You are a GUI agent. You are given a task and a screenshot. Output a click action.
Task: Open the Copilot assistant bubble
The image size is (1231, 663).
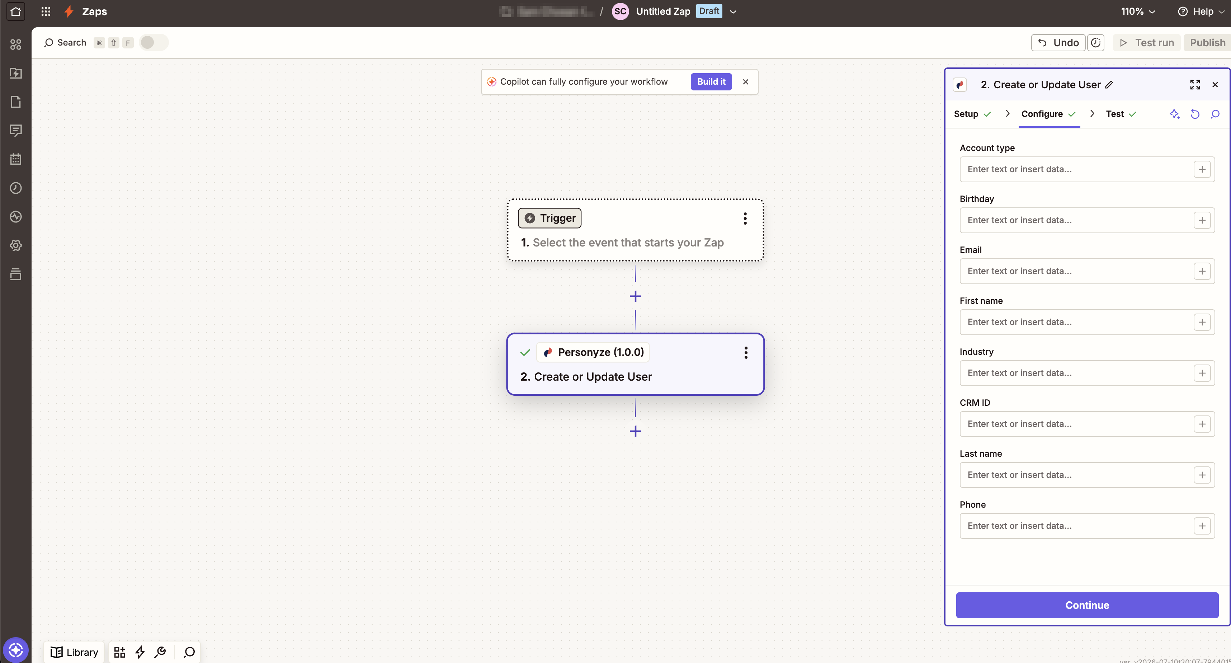(16, 650)
